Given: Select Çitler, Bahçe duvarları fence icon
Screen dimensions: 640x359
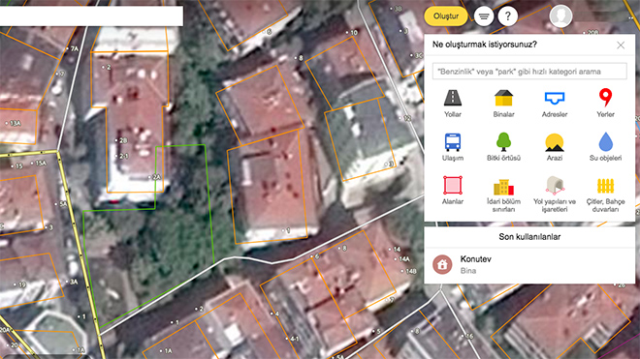Looking at the screenshot, I should (x=605, y=186).
